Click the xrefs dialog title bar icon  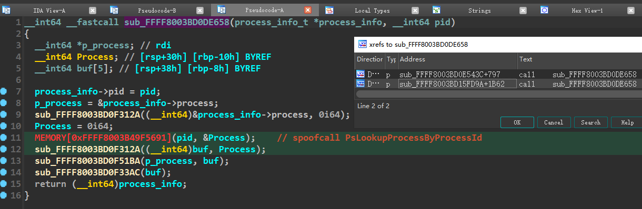pos(362,44)
